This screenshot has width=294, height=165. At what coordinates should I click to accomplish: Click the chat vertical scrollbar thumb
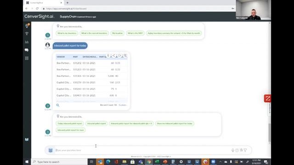pos(270,132)
